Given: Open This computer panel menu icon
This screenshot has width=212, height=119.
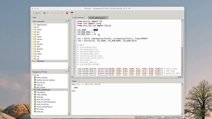Looking at the screenshot, I should click(66, 21).
